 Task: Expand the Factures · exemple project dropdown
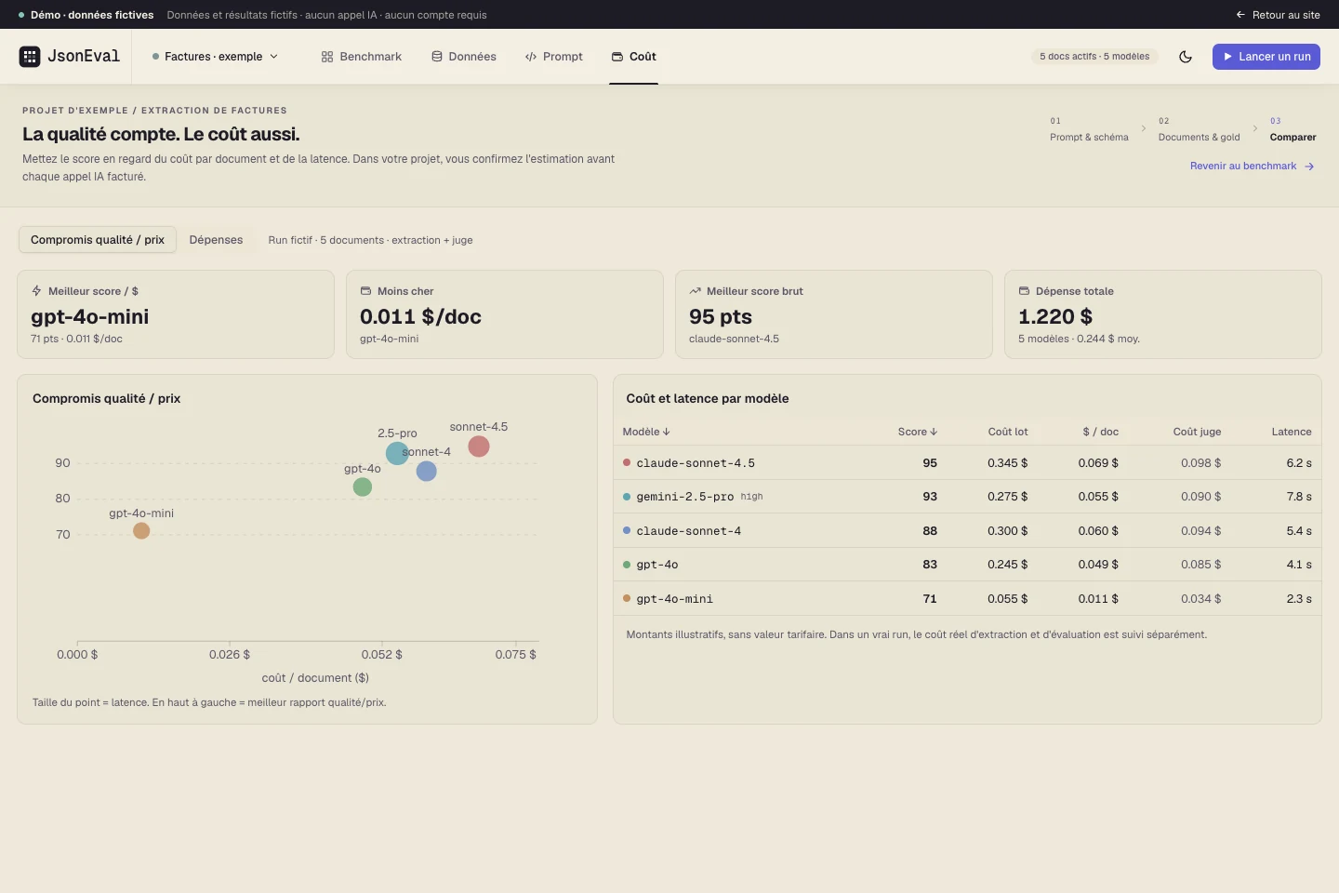click(215, 57)
